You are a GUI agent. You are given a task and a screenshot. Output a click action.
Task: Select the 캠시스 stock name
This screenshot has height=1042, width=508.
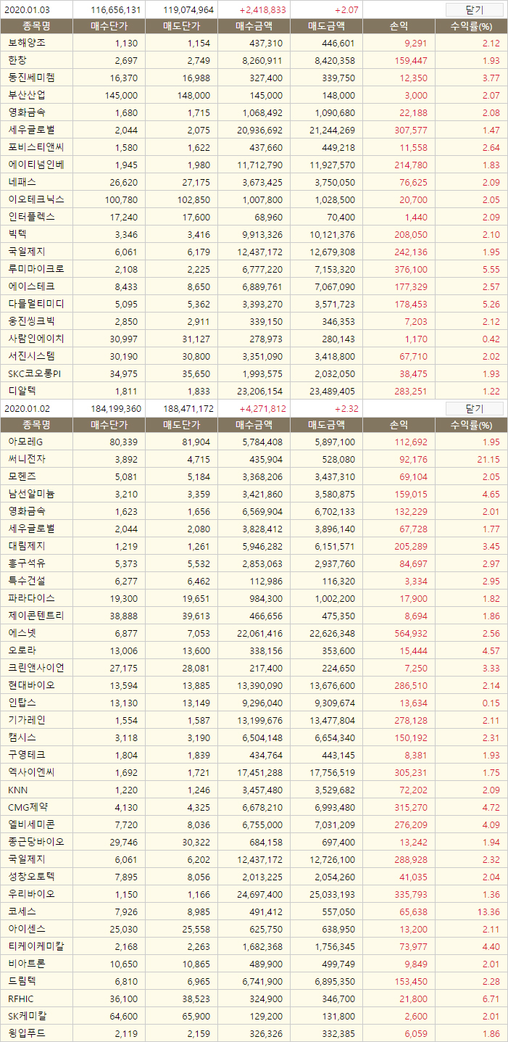[22, 737]
